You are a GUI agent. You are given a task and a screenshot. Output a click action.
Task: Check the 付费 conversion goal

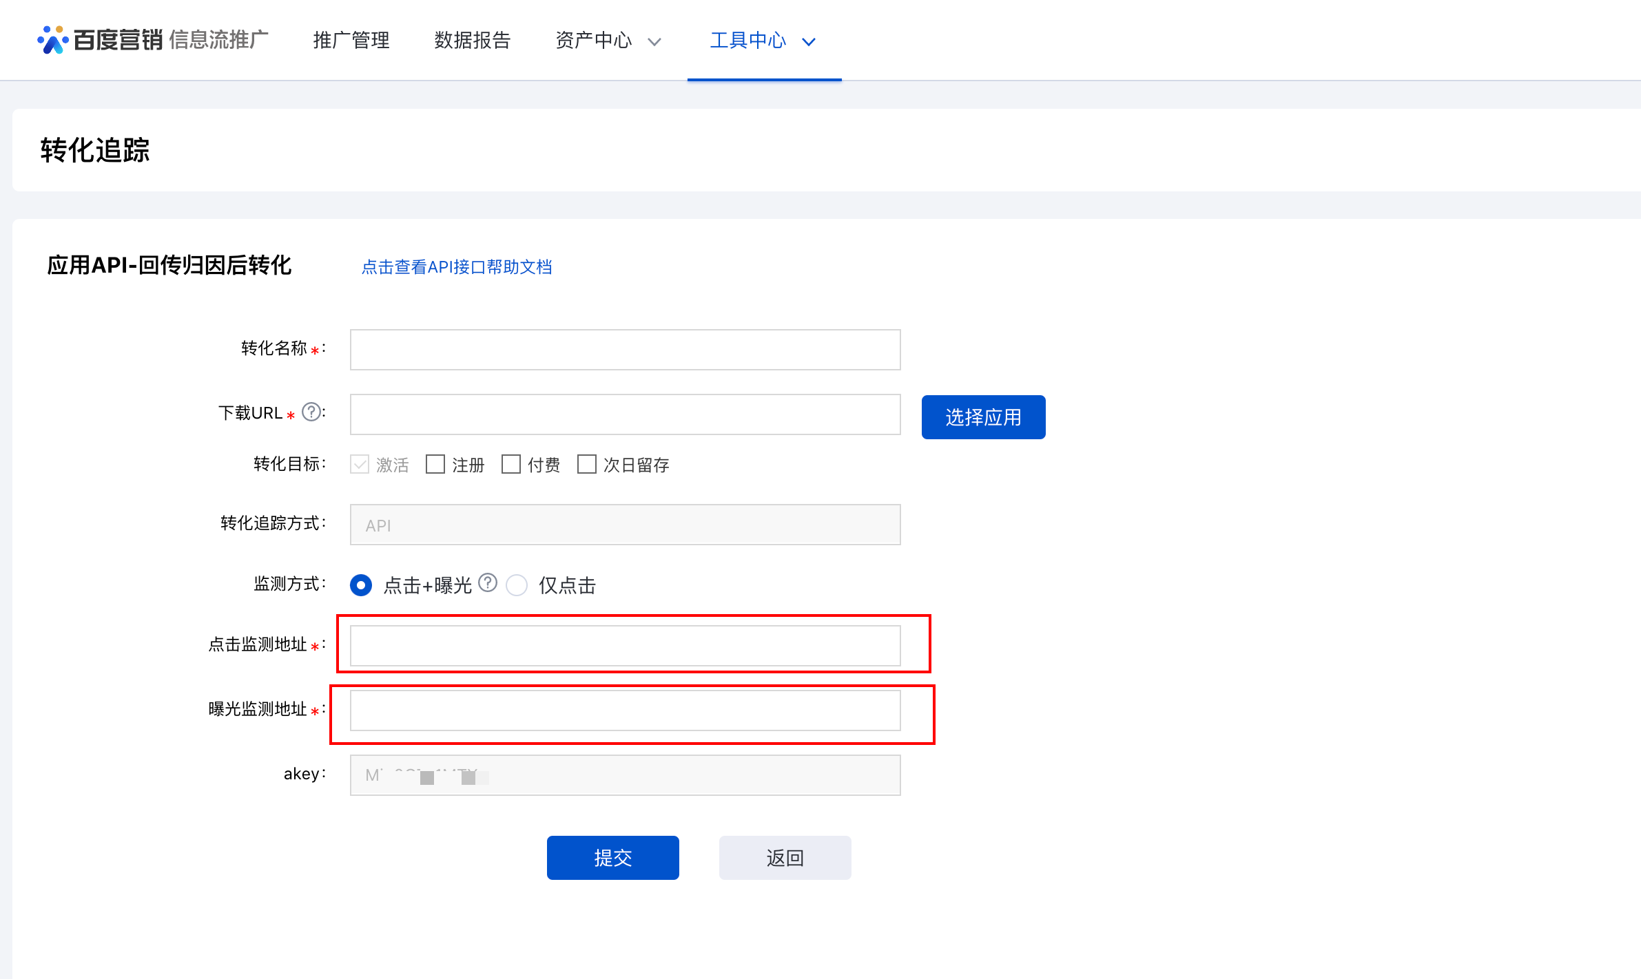click(x=511, y=464)
